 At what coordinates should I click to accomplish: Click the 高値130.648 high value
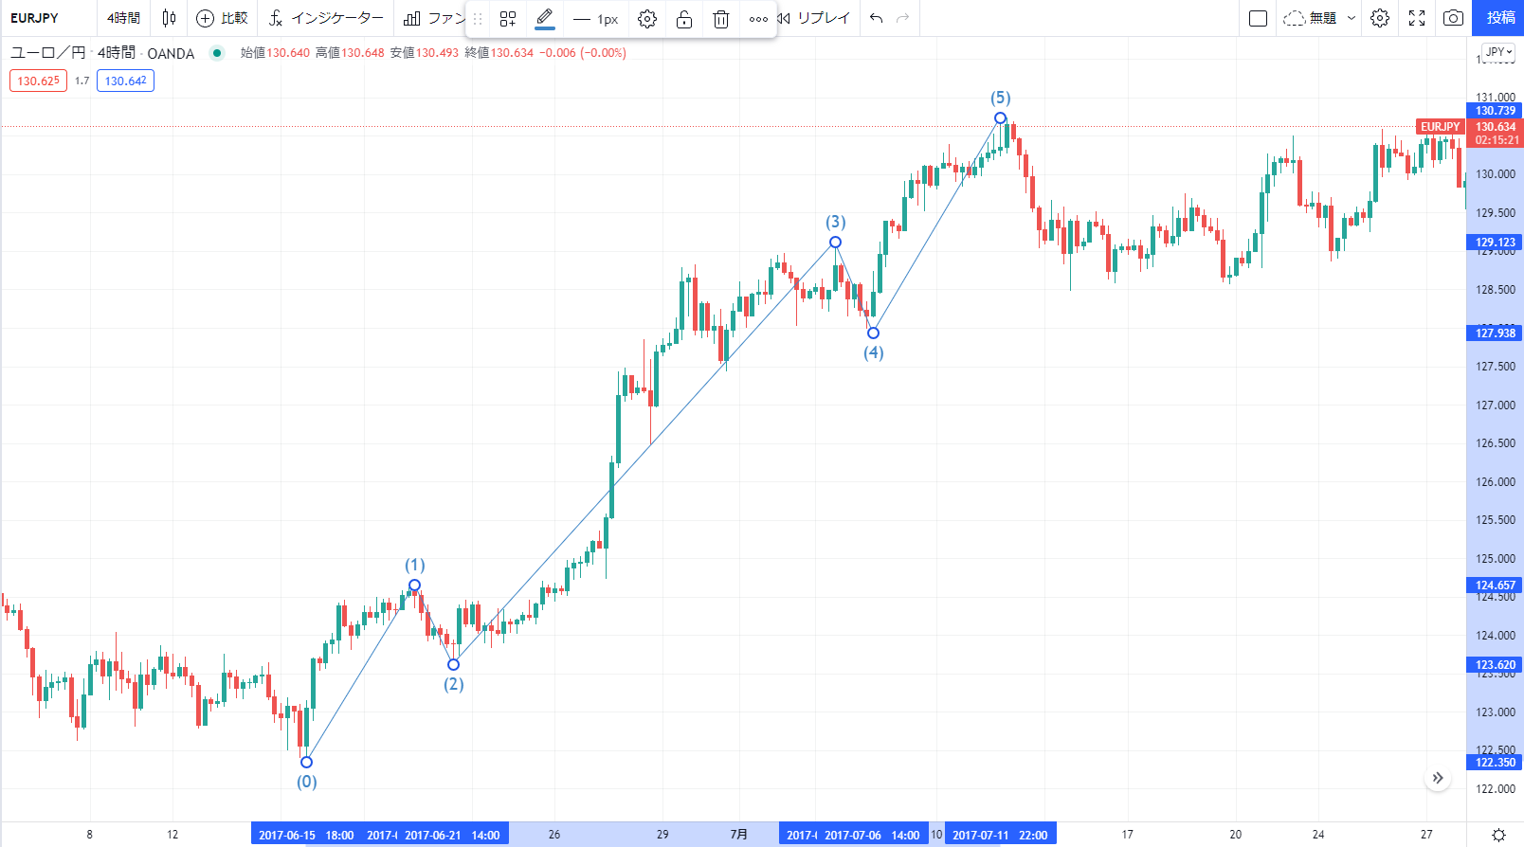[x=350, y=53]
